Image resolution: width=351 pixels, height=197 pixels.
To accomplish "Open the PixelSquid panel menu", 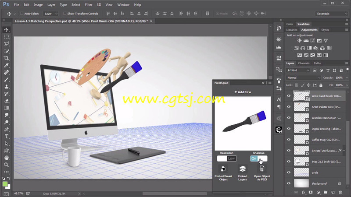I will click(270, 83).
